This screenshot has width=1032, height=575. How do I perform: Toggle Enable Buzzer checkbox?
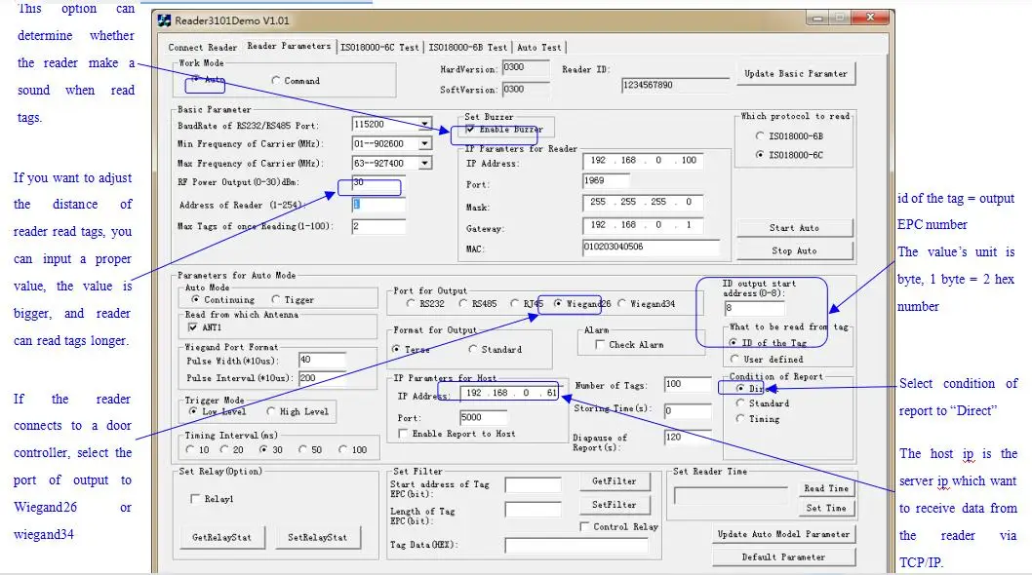coord(470,129)
